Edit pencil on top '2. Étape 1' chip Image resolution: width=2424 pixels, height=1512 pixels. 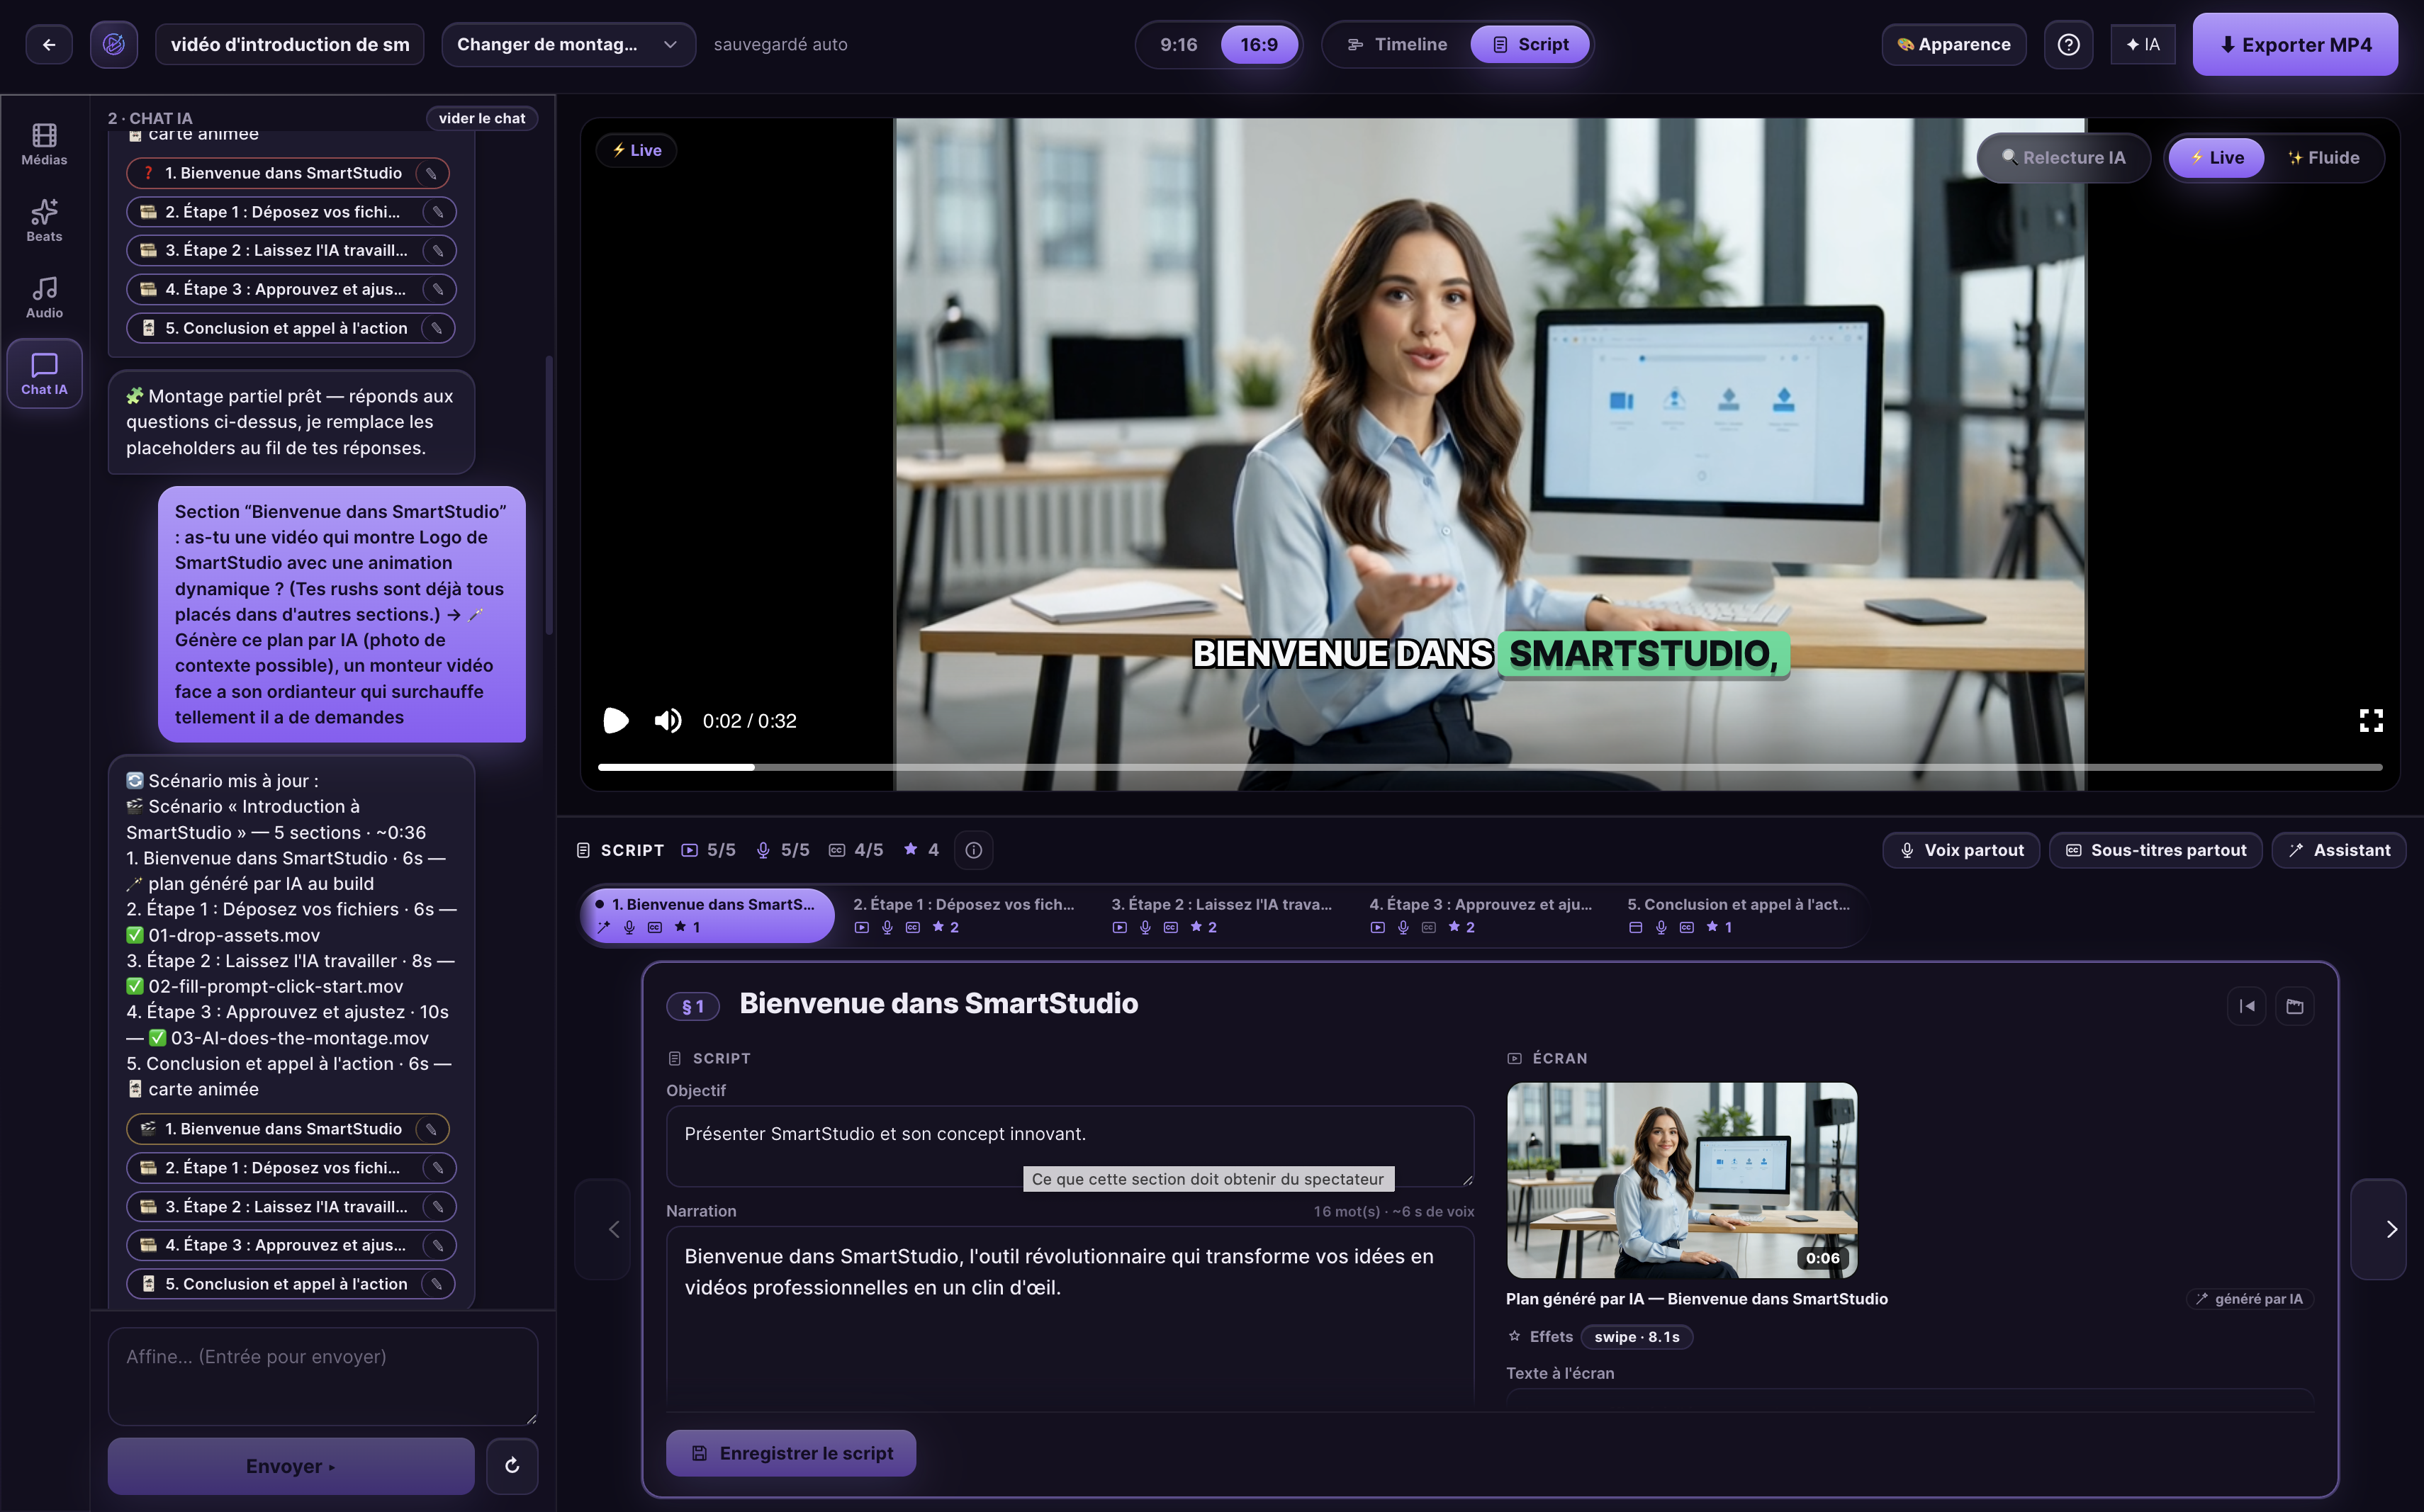click(437, 212)
